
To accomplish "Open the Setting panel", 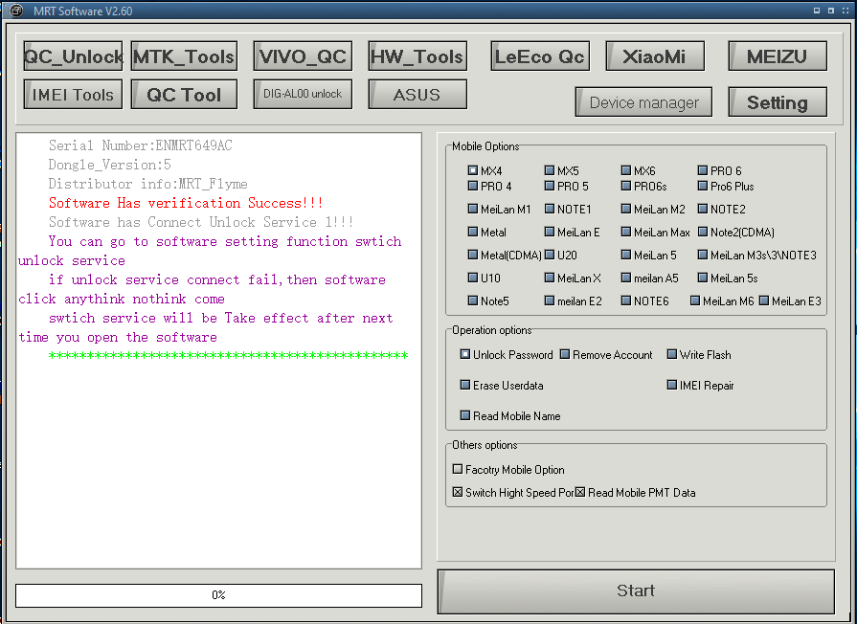I will 778,102.
